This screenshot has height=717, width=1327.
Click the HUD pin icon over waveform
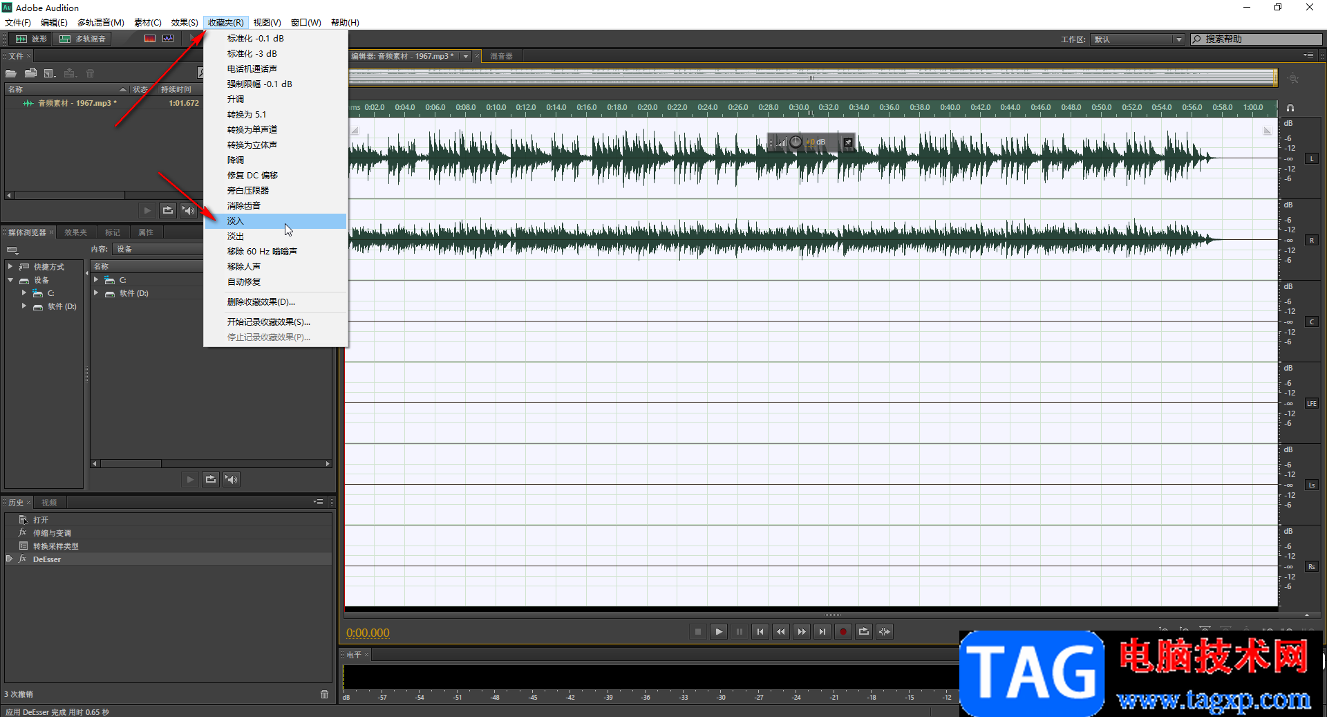848,142
